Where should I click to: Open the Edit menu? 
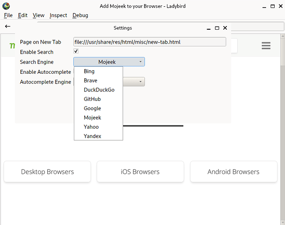[x=23, y=15]
